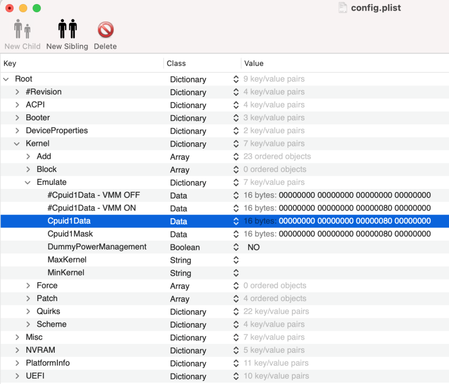Click the Data class of Cpuid1Mask
Screen dimensions: 449x384
pyautogui.click(x=179, y=234)
